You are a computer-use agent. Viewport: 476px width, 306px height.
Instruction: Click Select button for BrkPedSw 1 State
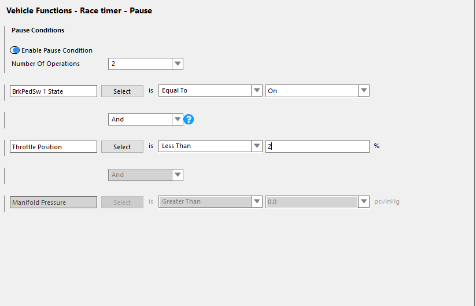tap(122, 91)
